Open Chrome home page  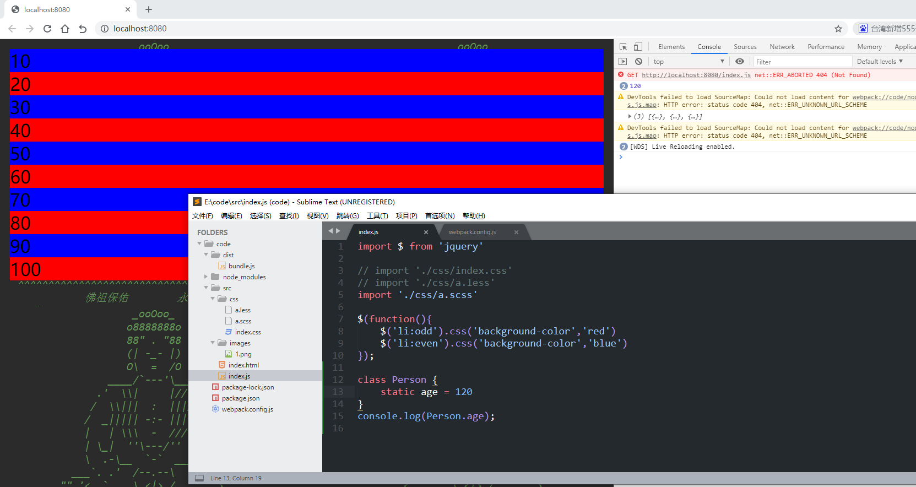click(x=65, y=29)
